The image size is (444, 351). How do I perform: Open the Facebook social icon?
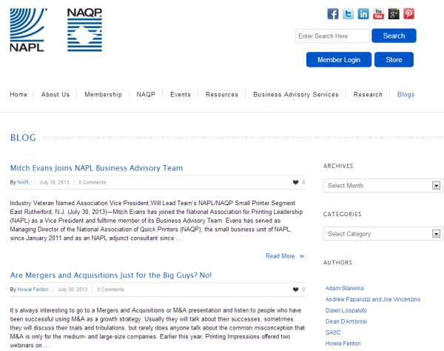tap(333, 13)
